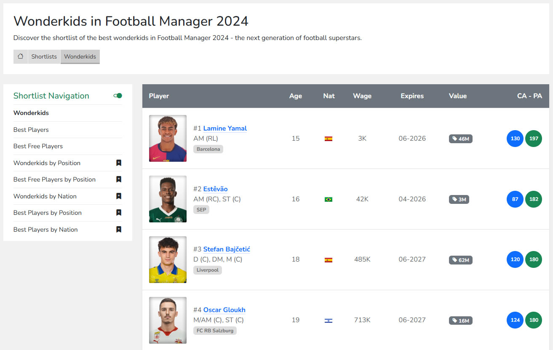Open Lamine Yamal's player profile link
The height and width of the screenshot is (350, 553).
tap(225, 128)
